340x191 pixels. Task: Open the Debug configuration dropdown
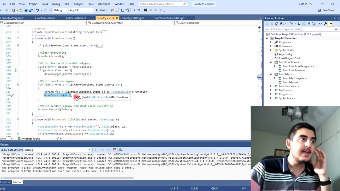click(x=60, y=10)
